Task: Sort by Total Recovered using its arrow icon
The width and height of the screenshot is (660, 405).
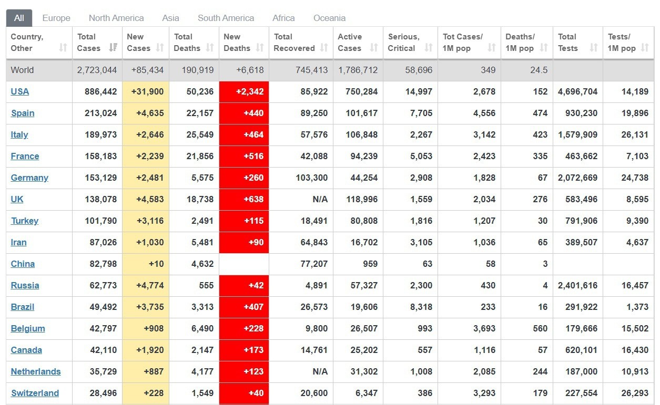Action: [324, 48]
